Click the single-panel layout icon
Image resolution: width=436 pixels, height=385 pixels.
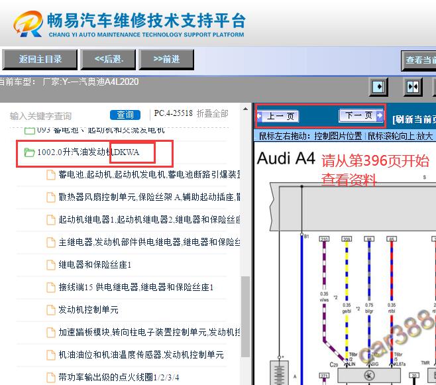378,87
